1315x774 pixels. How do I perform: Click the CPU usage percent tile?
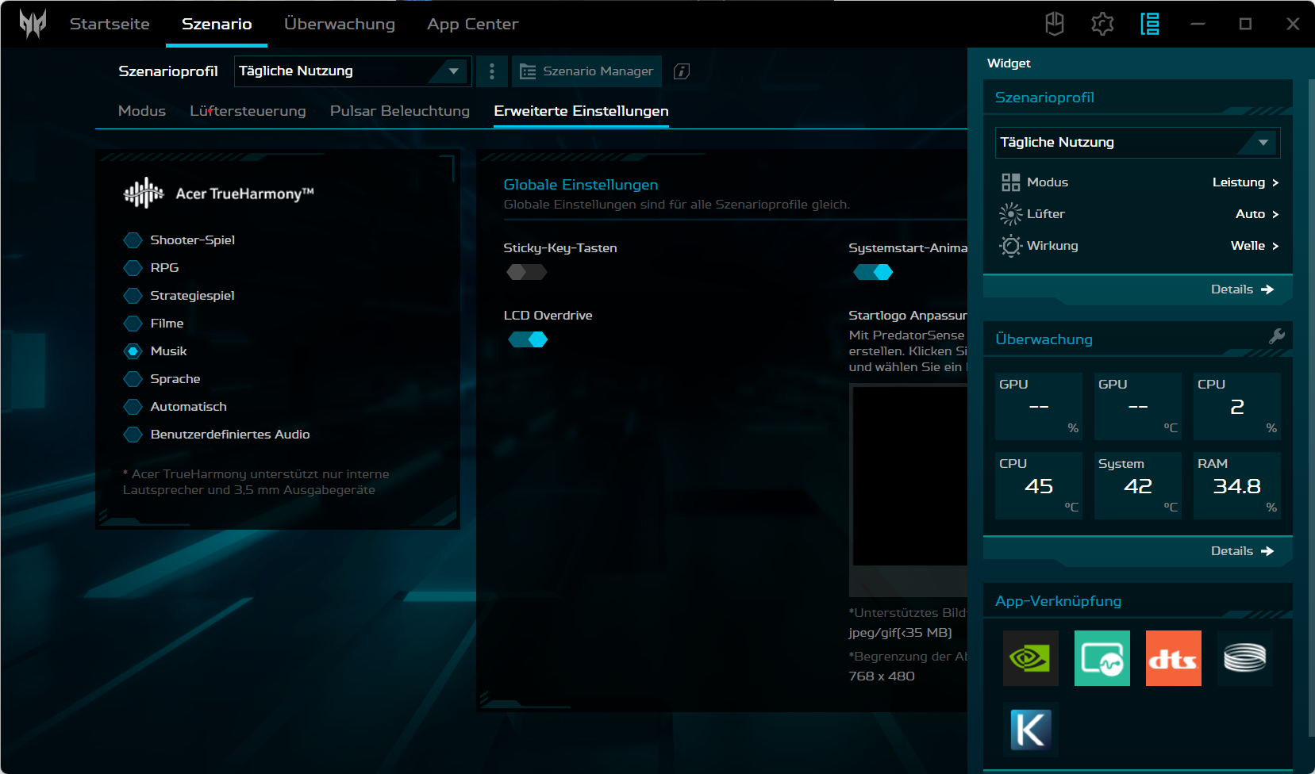[x=1237, y=406]
